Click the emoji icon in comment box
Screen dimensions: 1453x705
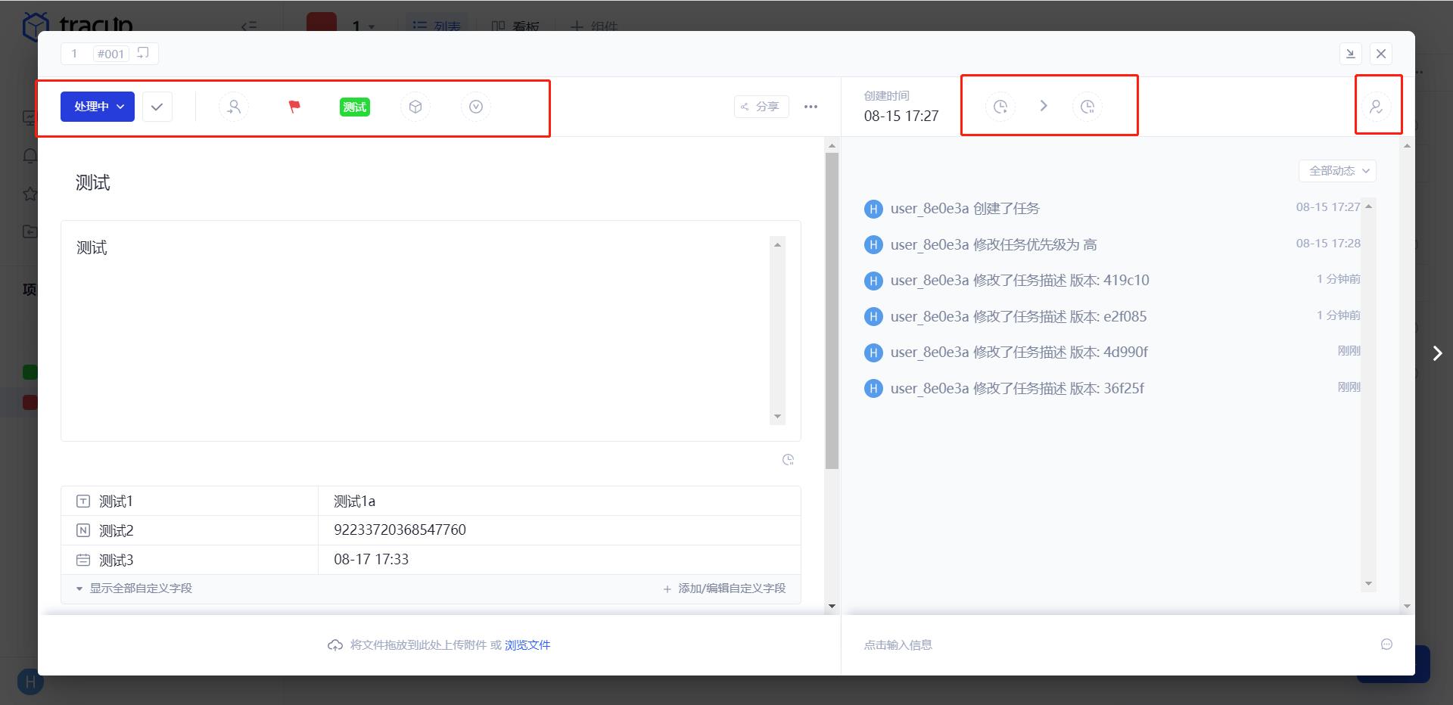pos(1386,644)
